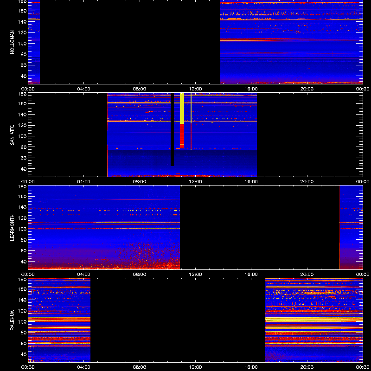371x371 pixels.
Task: Pick the 20:00 tick label under San Vito panel
Action: coord(307,182)
